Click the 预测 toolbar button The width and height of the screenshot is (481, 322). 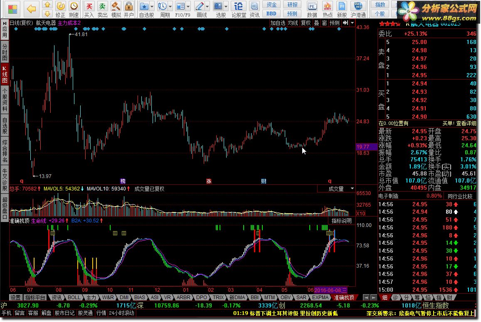[x=292, y=13]
